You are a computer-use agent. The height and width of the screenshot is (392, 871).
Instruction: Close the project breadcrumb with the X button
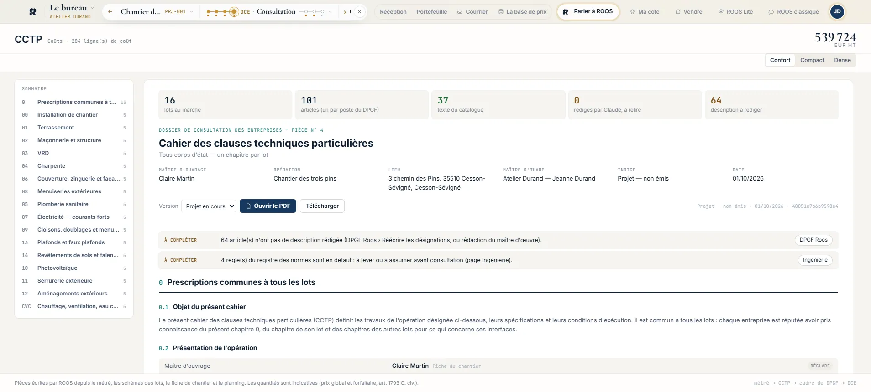point(360,12)
